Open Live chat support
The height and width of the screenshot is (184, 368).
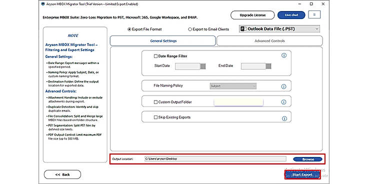point(291,15)
